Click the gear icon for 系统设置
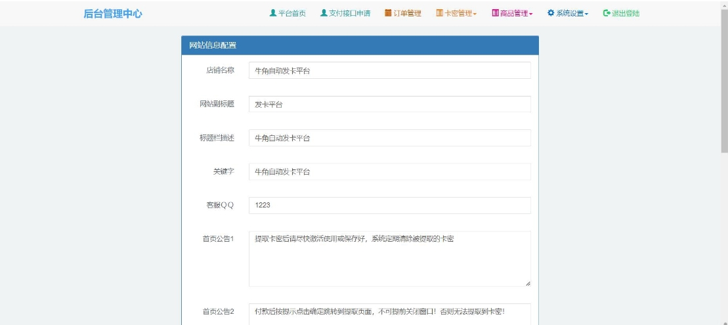 click(x=551, y=14)
